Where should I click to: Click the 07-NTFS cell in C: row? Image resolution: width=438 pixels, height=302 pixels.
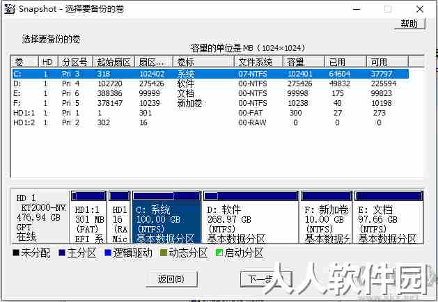[x=253, y=74]
